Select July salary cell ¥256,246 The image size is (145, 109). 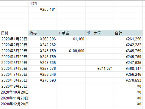pyautogui.click(x=43, y=75)
